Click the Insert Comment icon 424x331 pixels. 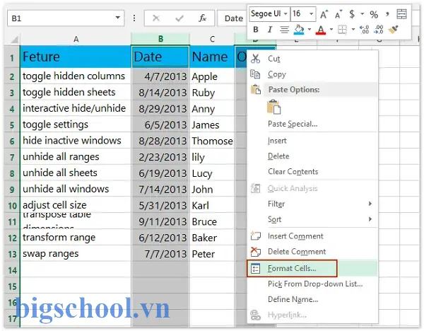[256, 236]
